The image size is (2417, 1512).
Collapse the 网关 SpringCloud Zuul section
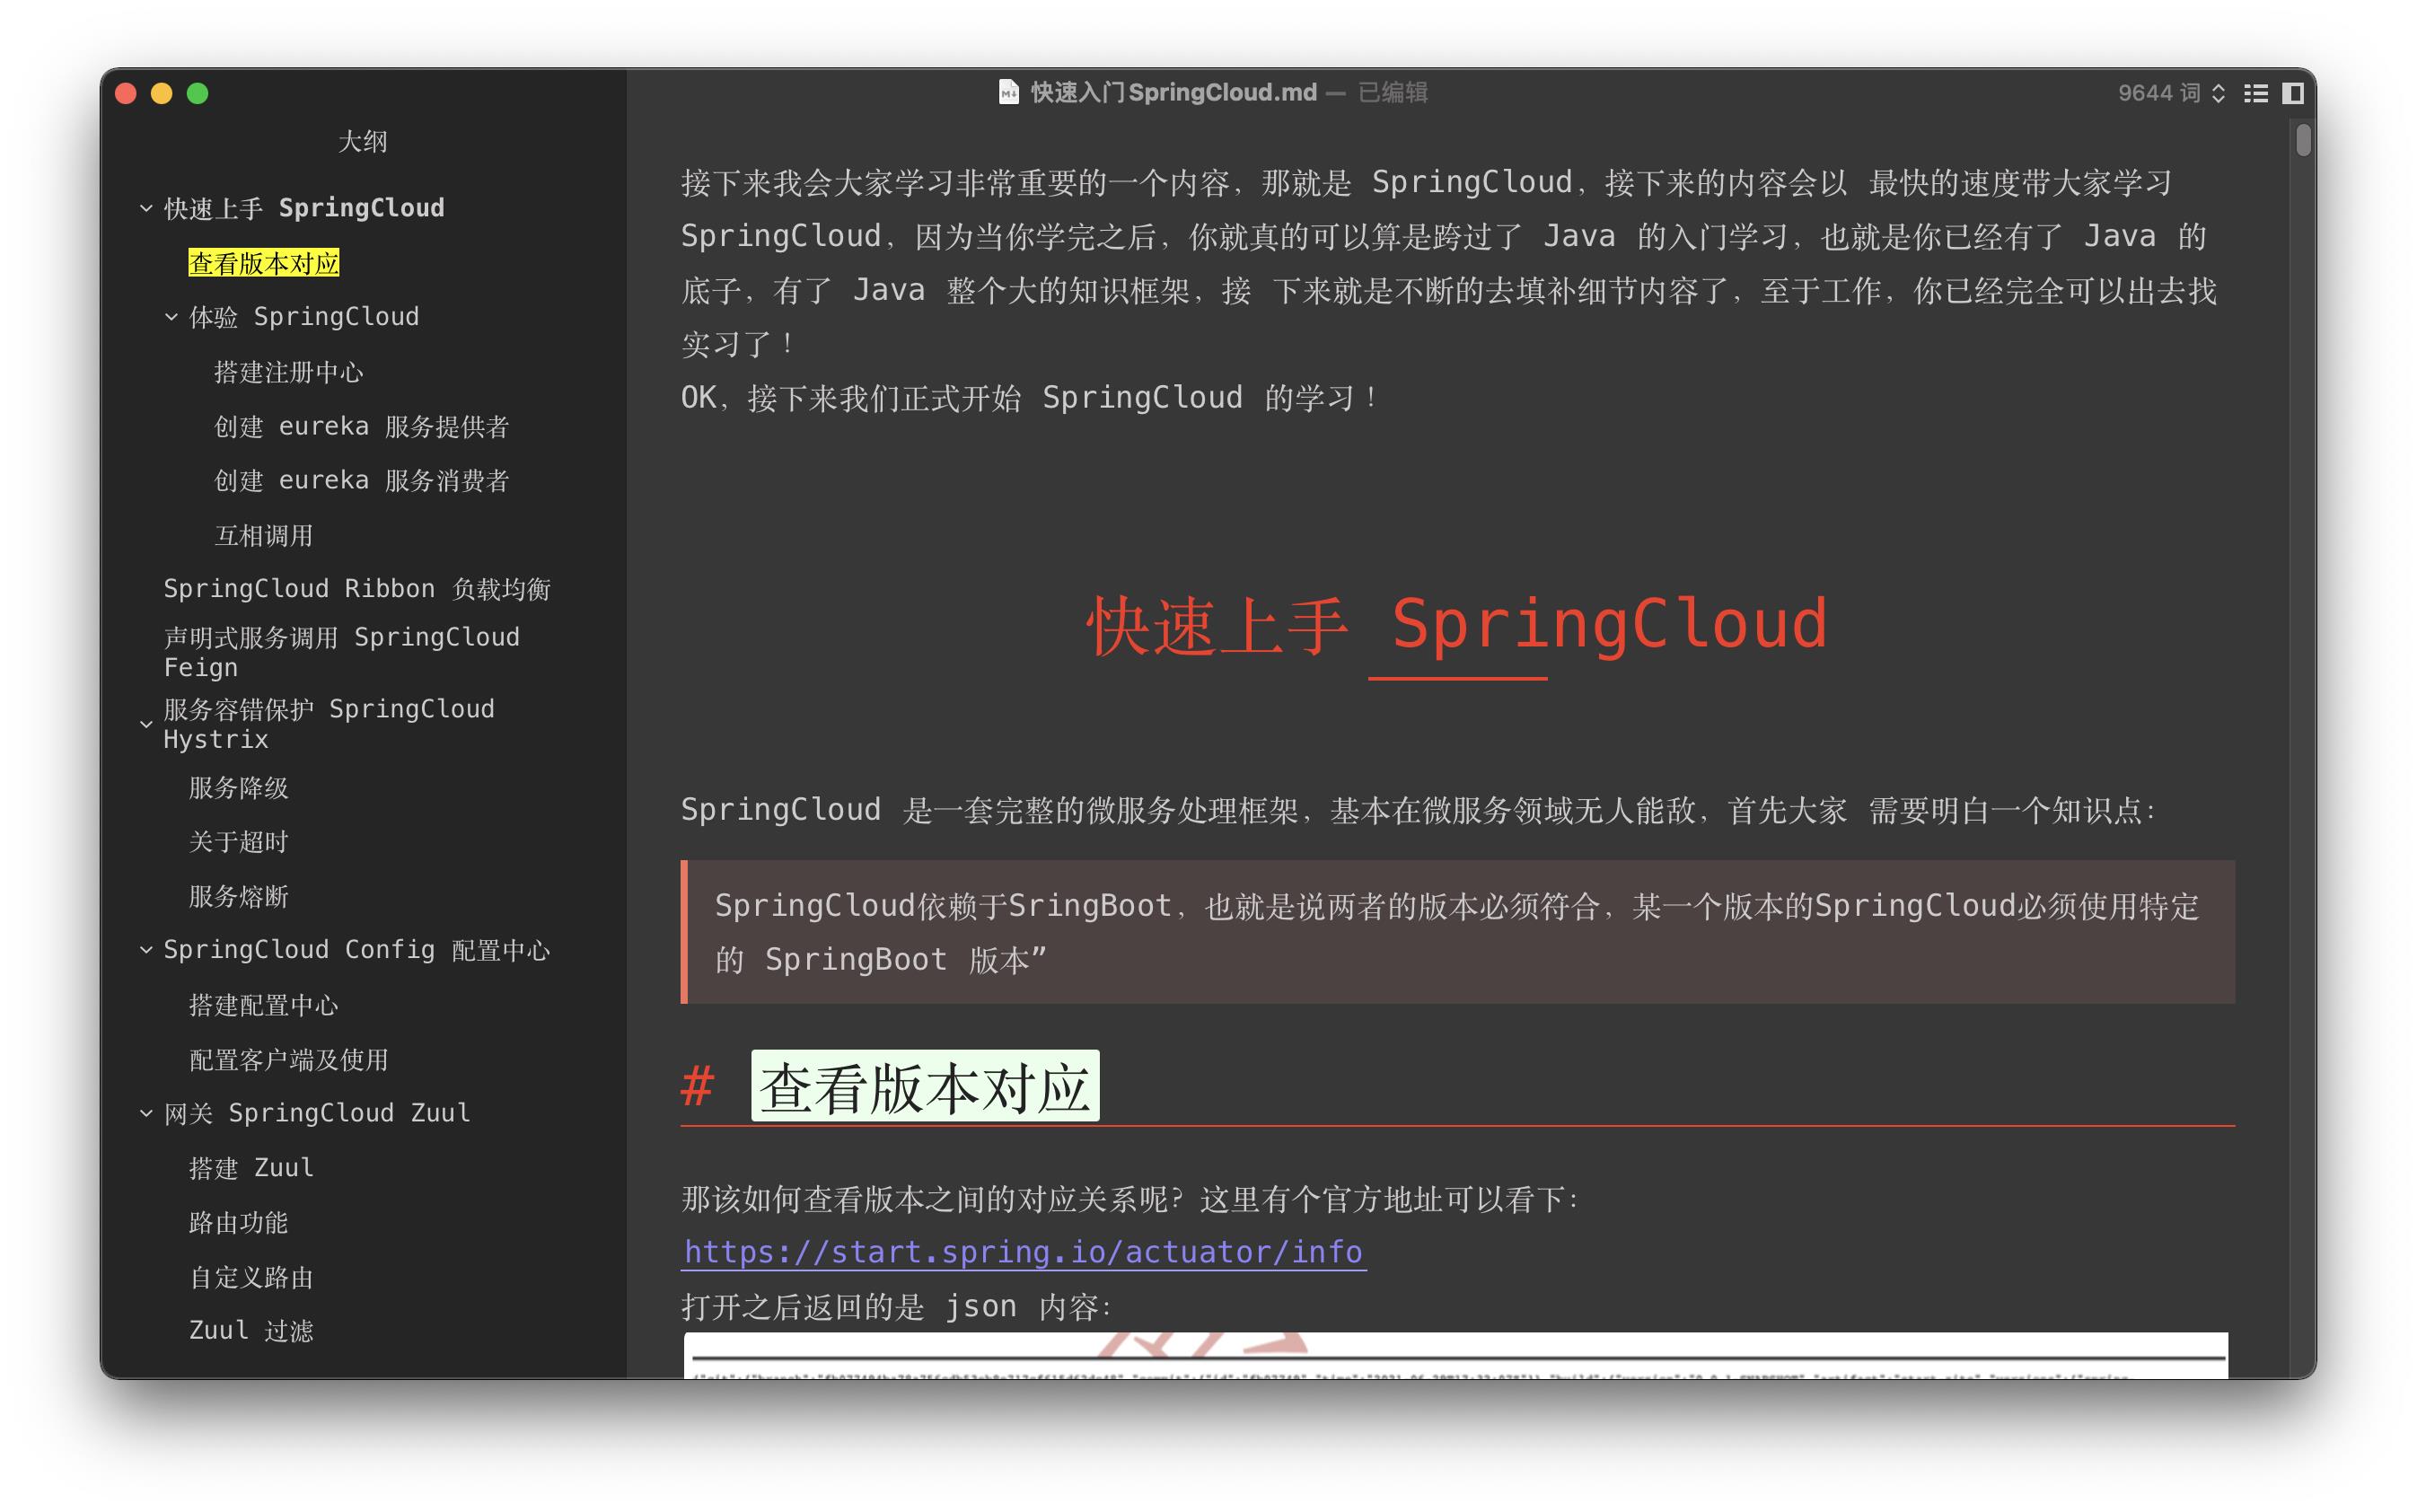(x=146, y=1113)
